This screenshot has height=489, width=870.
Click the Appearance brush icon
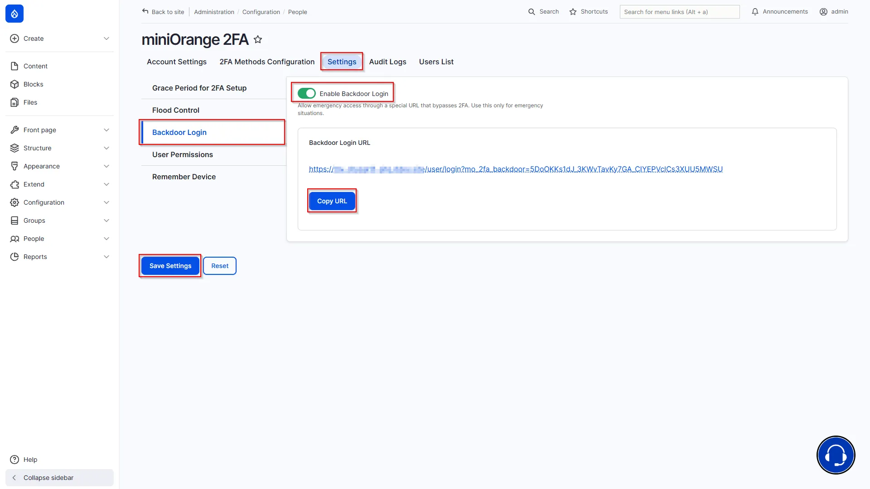[14, 166]
